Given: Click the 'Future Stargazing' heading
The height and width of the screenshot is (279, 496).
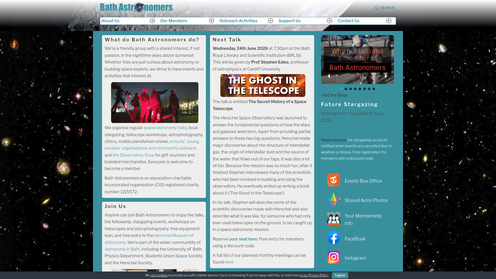Looking at the screenshot, I should click(349, 104).
